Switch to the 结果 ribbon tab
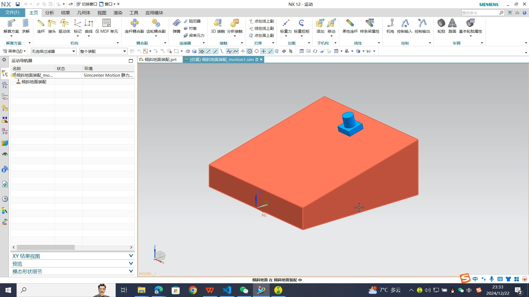 pyautogui.click(x=66, y=13)
